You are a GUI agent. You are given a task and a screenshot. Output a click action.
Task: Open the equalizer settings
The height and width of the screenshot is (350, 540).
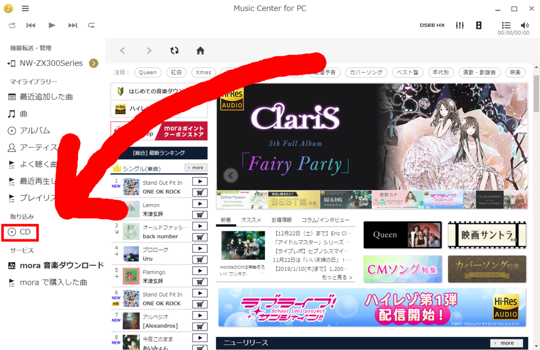[x=460, y=25]
